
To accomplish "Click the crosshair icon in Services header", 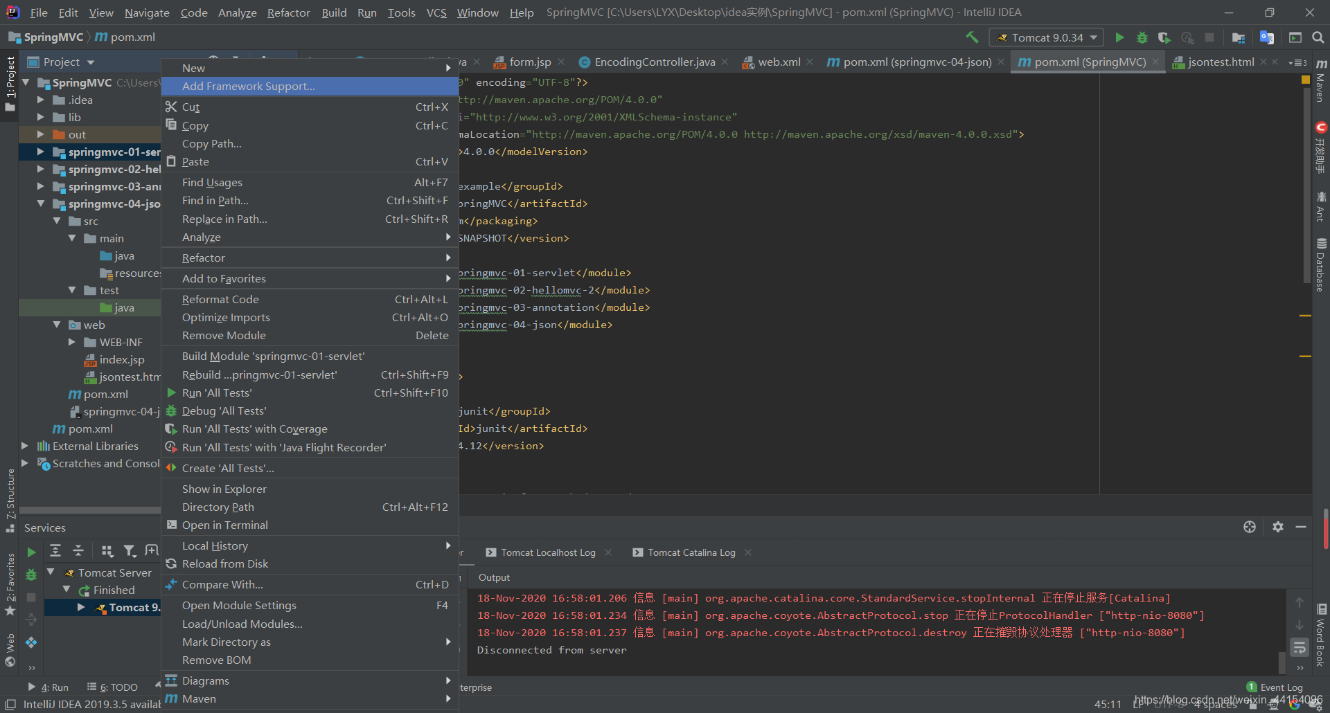I will pos(1250,527).
